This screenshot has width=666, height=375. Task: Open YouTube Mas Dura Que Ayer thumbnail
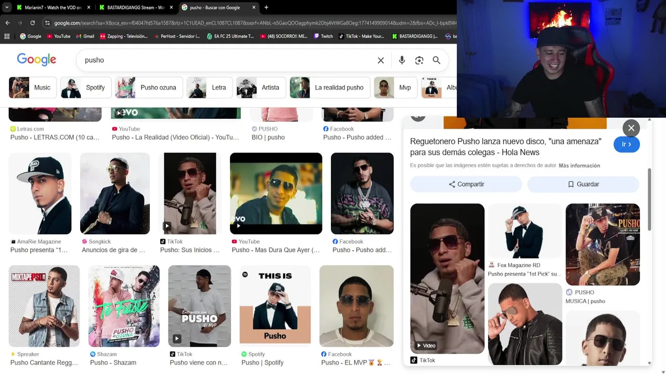click(x=276, y=193)
